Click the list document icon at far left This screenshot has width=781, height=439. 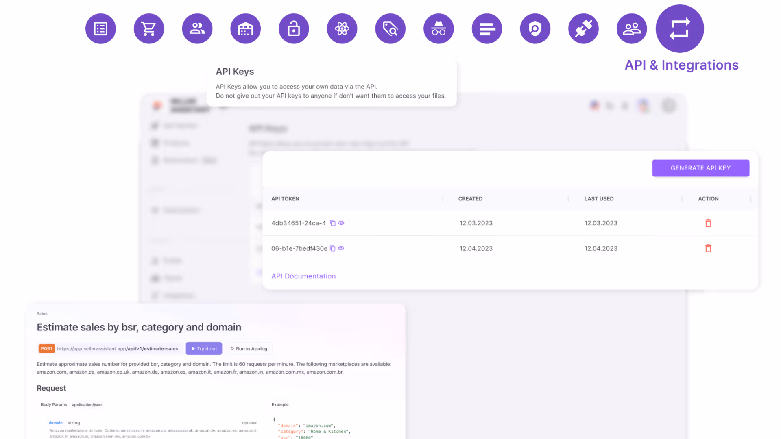[x=100, y=28]
